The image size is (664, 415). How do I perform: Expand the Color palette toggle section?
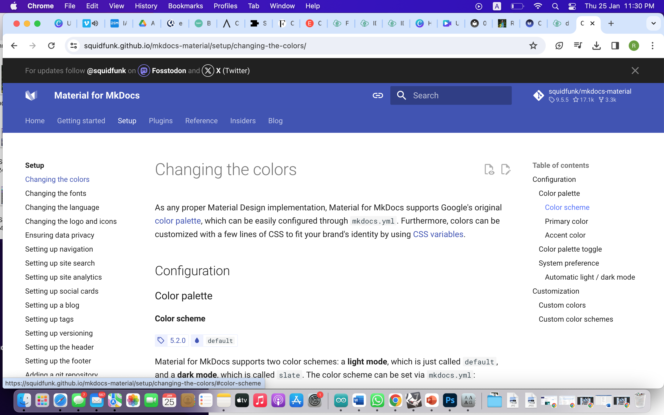570,249
